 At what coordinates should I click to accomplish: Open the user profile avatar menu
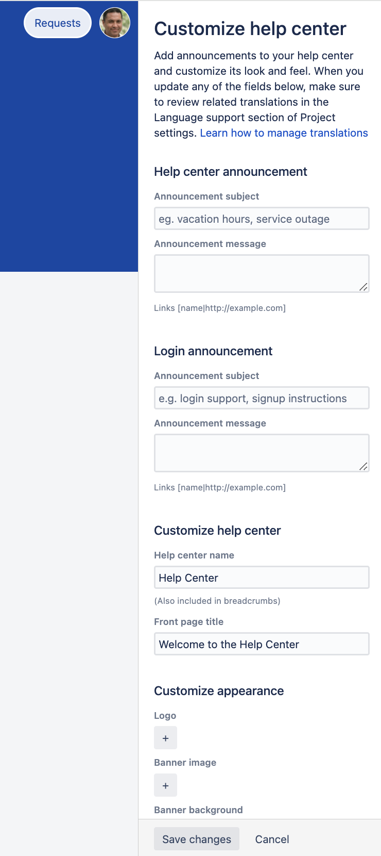(x=115, y=23)
